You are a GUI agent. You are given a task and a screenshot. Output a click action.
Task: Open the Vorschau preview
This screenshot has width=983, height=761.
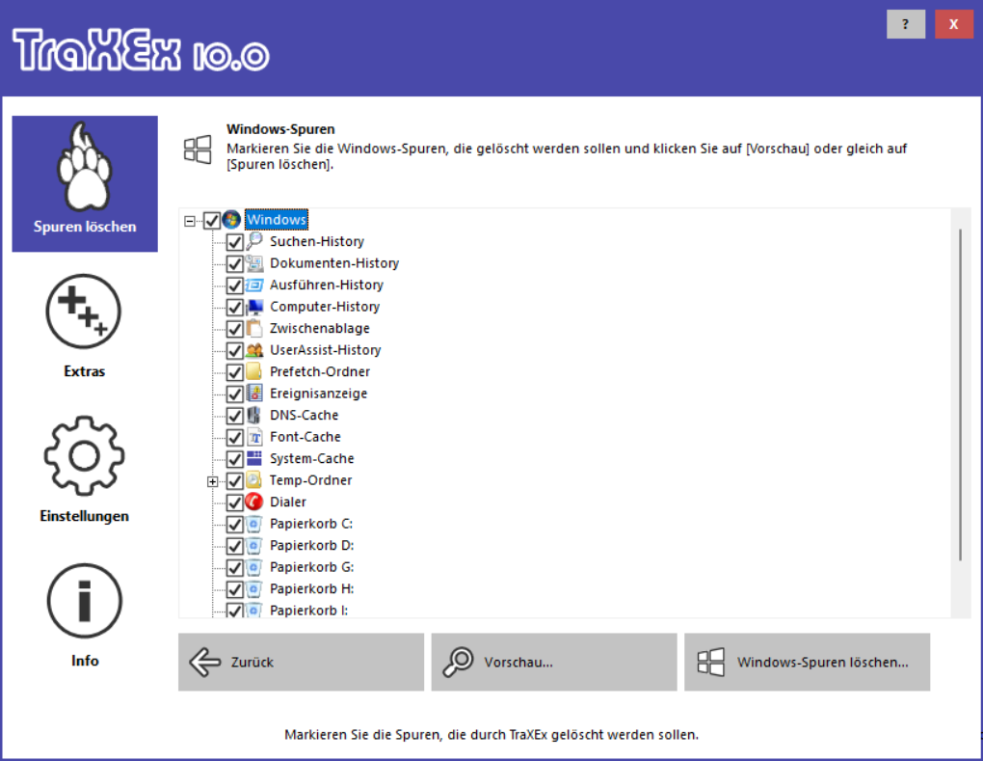(x=554, y=662)
